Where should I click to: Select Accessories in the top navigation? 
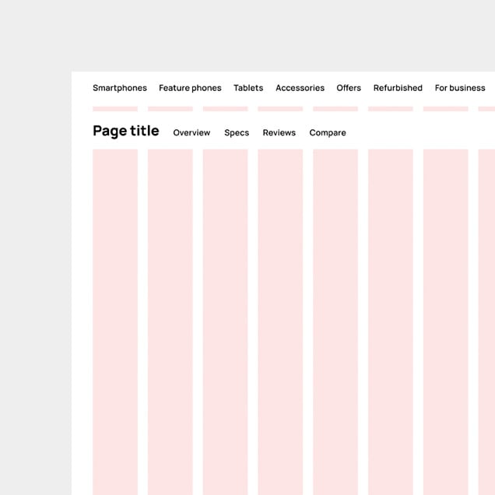300,88
